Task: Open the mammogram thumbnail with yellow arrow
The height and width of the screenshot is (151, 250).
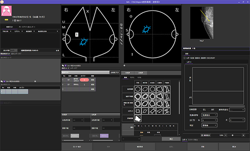Action: point(202,23)
